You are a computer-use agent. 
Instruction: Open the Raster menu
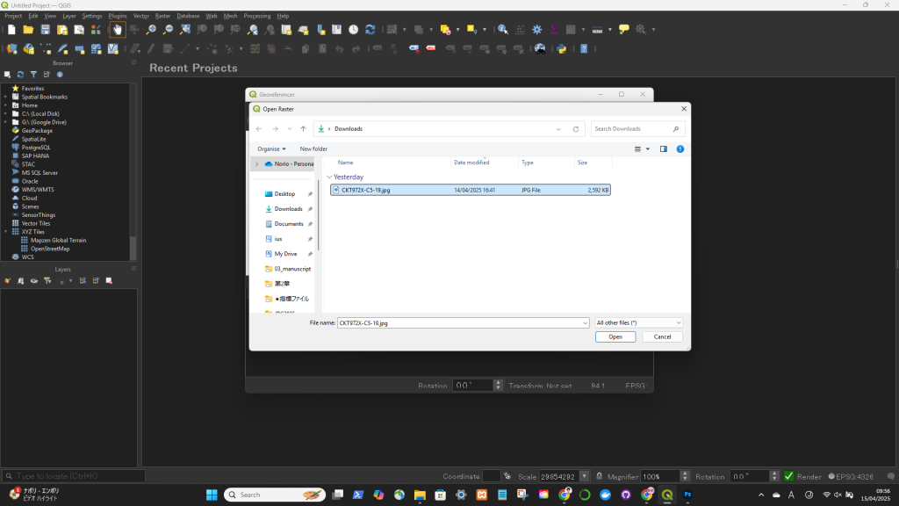click(162, 16)
